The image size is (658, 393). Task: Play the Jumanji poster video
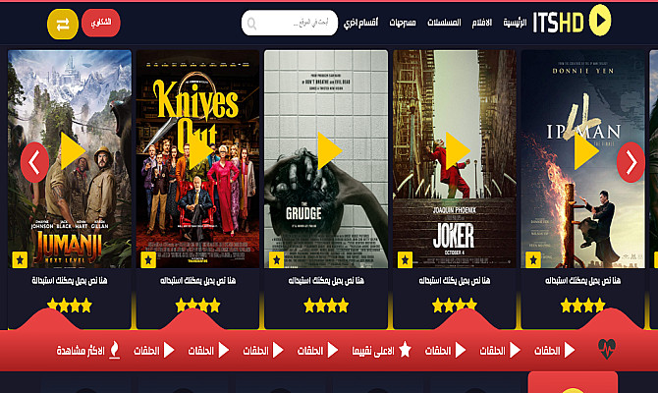(x=73, y=150)
